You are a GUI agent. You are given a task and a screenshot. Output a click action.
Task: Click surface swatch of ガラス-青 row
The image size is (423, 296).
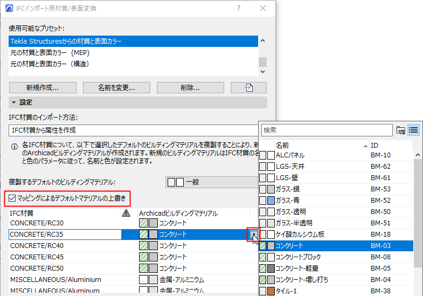tap(271, 200)
